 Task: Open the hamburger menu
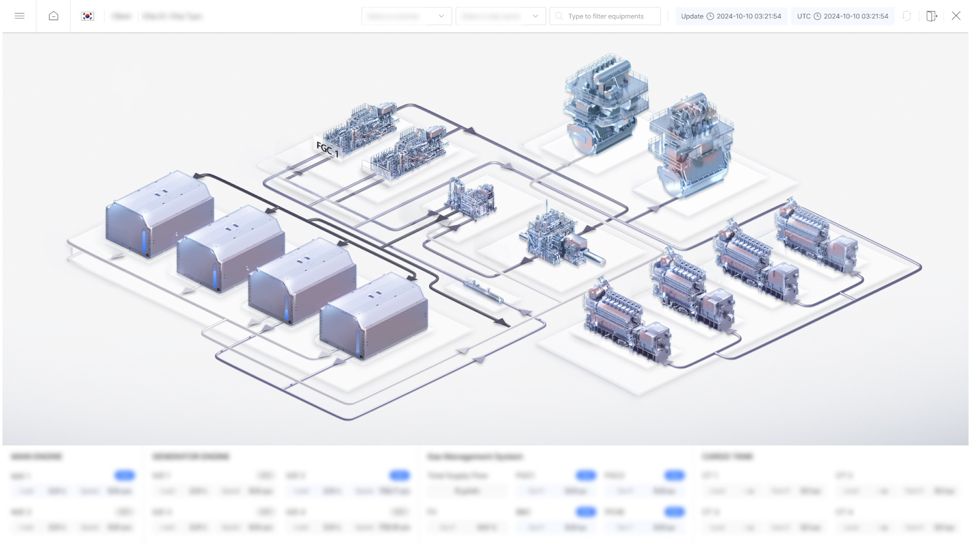click(19, 16)
